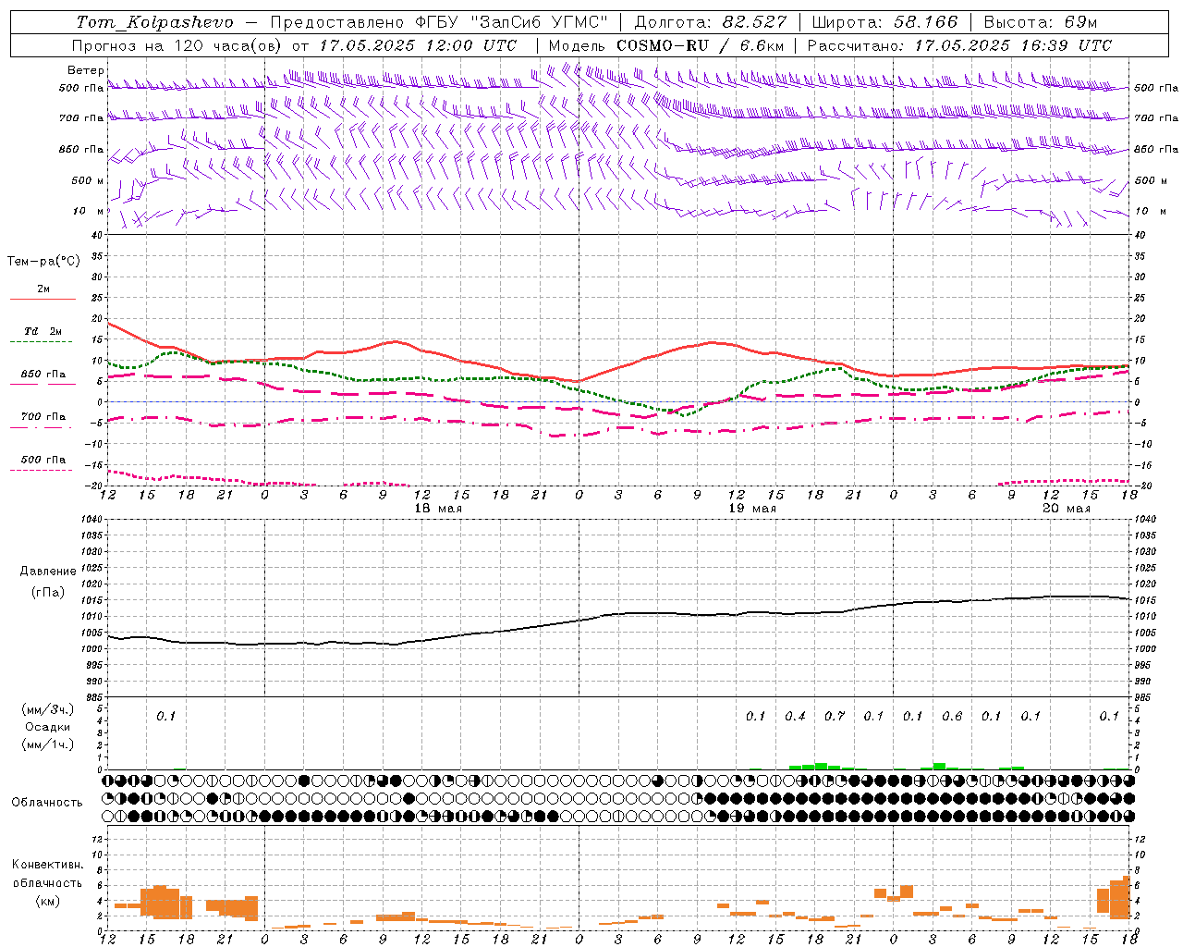The height and width of the screenshot is (947, 1183).
Task: Click the 0.7 precipitation amount
Action: [x=835, y=717]
